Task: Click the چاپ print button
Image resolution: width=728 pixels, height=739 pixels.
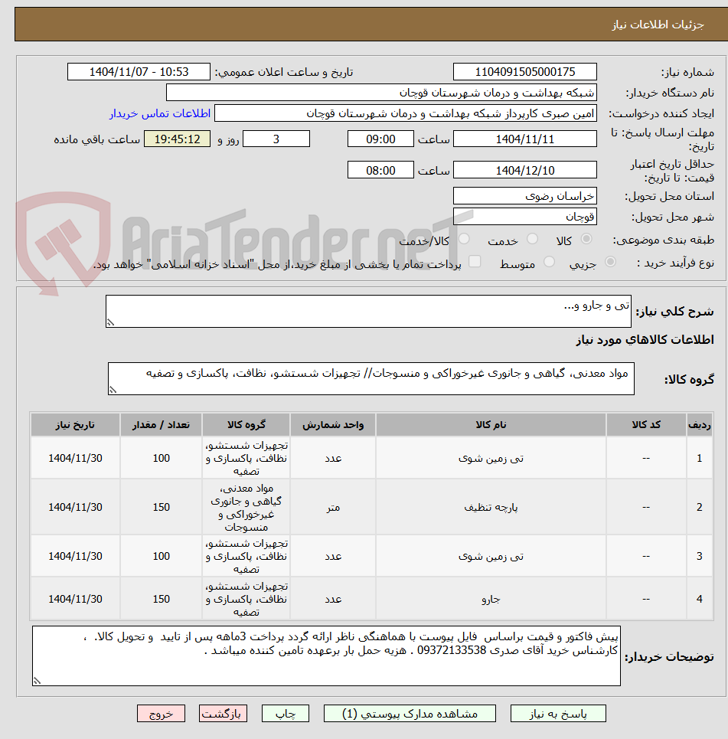Action: pyautogui.click(x=285, y=714)
